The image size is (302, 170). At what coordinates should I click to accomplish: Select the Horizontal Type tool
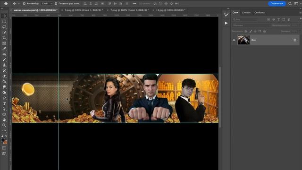point(4,103)
